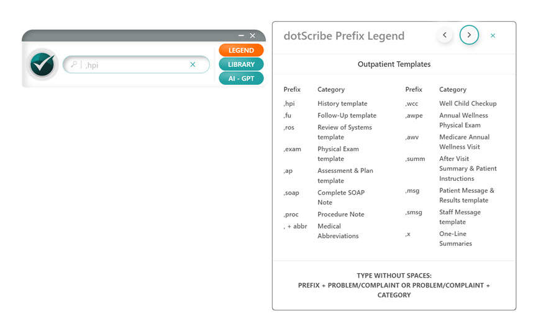Viewport: 559px width, 332px height.
Task: Click Staff Message template text
Action: (460, 217)
